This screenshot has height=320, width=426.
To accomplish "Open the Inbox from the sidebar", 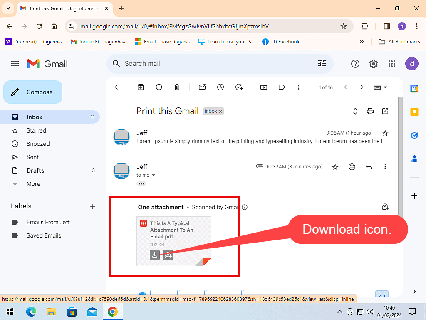I will click(35, 117).
